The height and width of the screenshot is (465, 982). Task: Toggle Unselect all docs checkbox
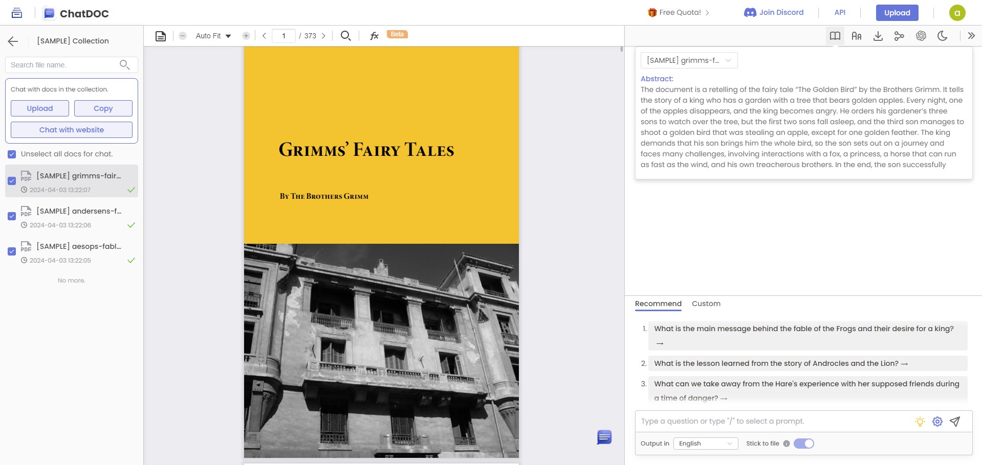click(12, 154)
